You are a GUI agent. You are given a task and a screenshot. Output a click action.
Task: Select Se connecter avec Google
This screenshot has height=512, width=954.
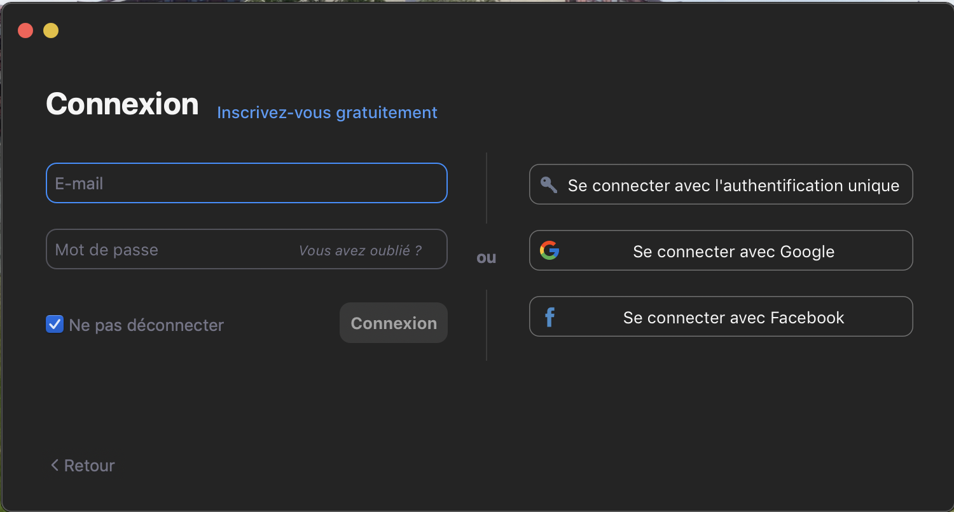[x=733, y=252]
